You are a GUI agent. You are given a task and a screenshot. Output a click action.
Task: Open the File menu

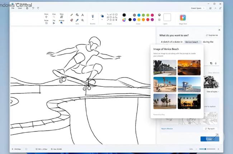coord(13,8)
